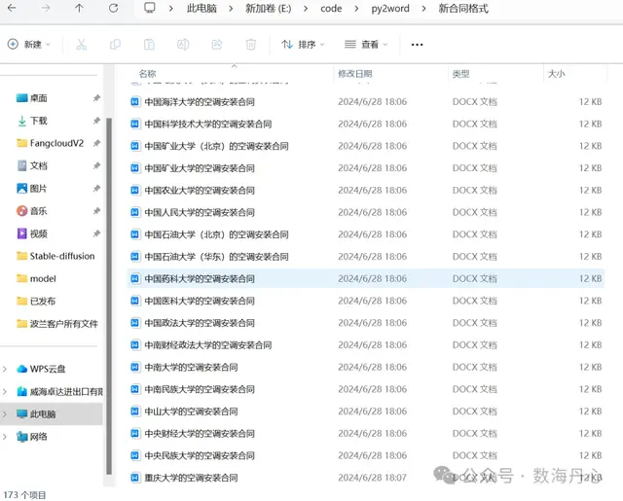Select file 中国药科大学的空调安装合同
Viewport: 623px width, 501px height.
(x=366, y=278)
